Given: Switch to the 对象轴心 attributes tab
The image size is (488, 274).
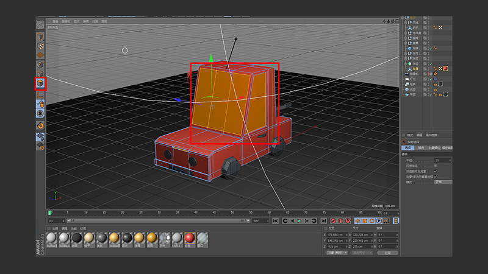Looking at the screenshot, I should coord(434,148).
